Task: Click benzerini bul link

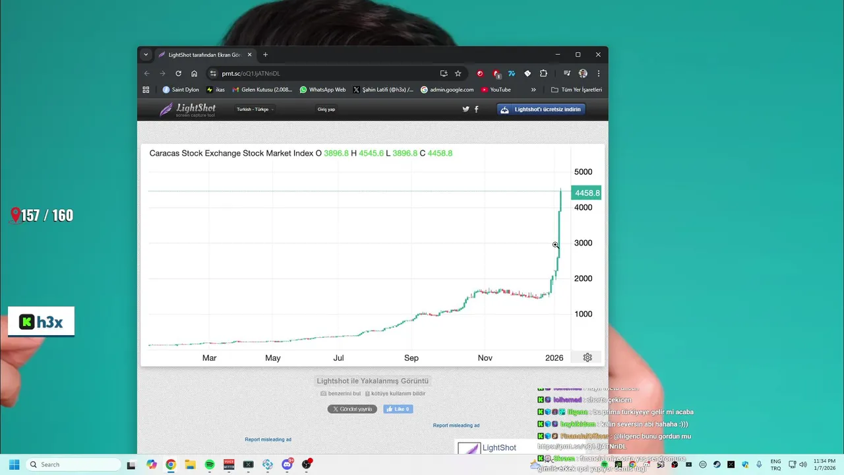Action: point(340,394)
